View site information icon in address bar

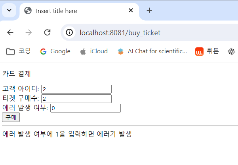click(x=69, y=32)
